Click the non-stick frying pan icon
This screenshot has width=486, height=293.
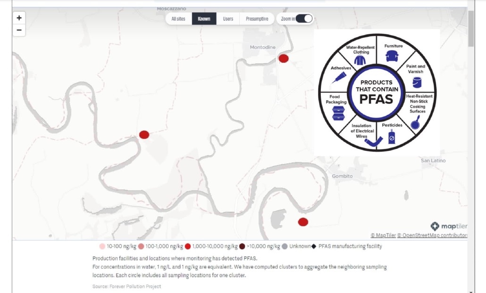pyautogui.click(x=416, y=123)
